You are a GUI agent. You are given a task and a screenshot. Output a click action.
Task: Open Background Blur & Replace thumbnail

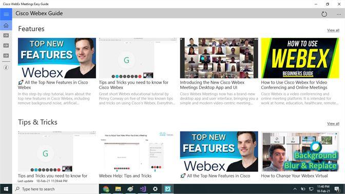(300, 151)
